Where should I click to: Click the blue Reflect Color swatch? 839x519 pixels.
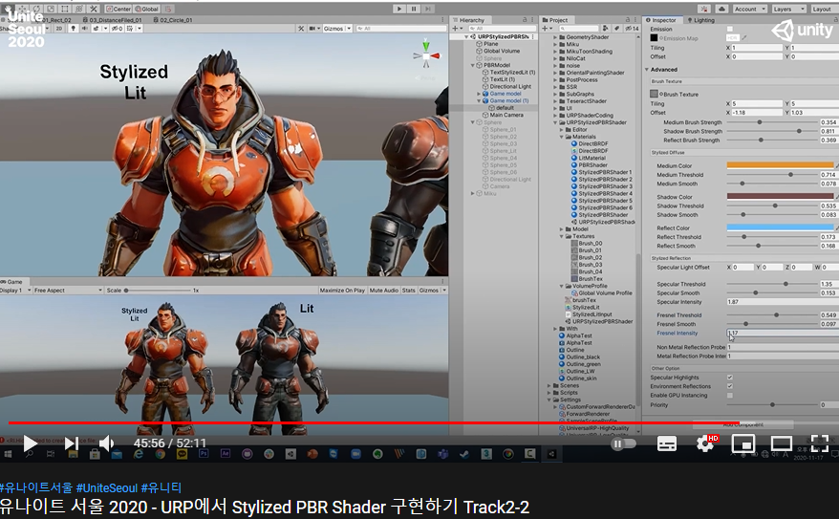[x=780, y=227]
